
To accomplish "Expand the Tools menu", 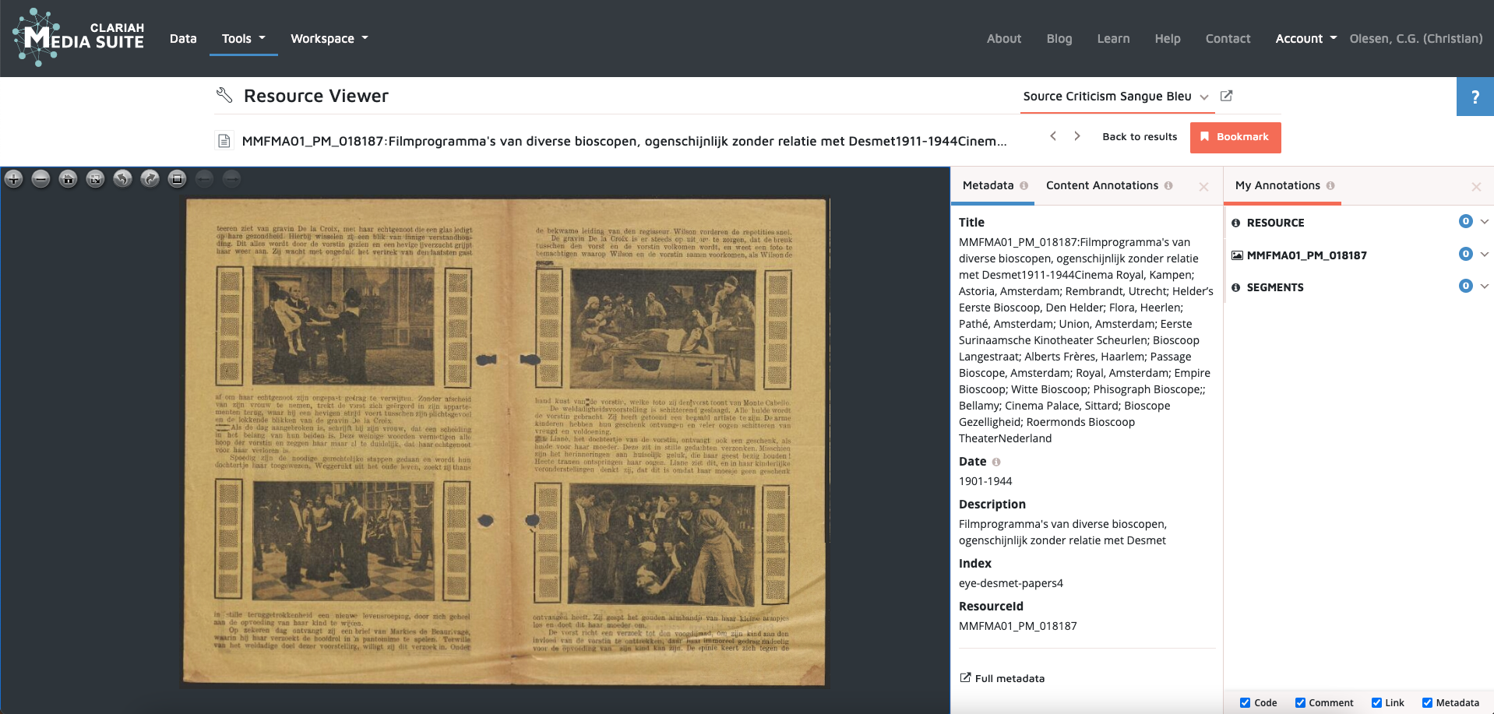I will [242, 38].
